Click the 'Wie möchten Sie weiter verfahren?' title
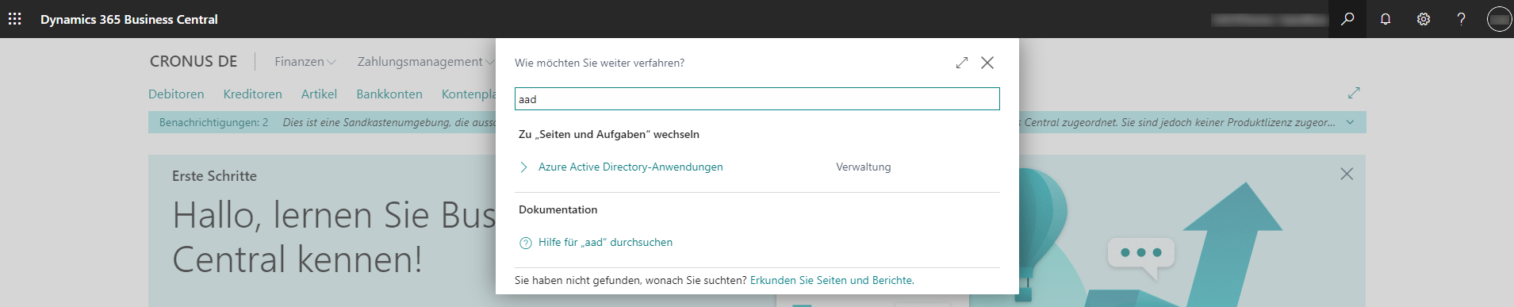The image size is (1514, 307). point(600,63)
